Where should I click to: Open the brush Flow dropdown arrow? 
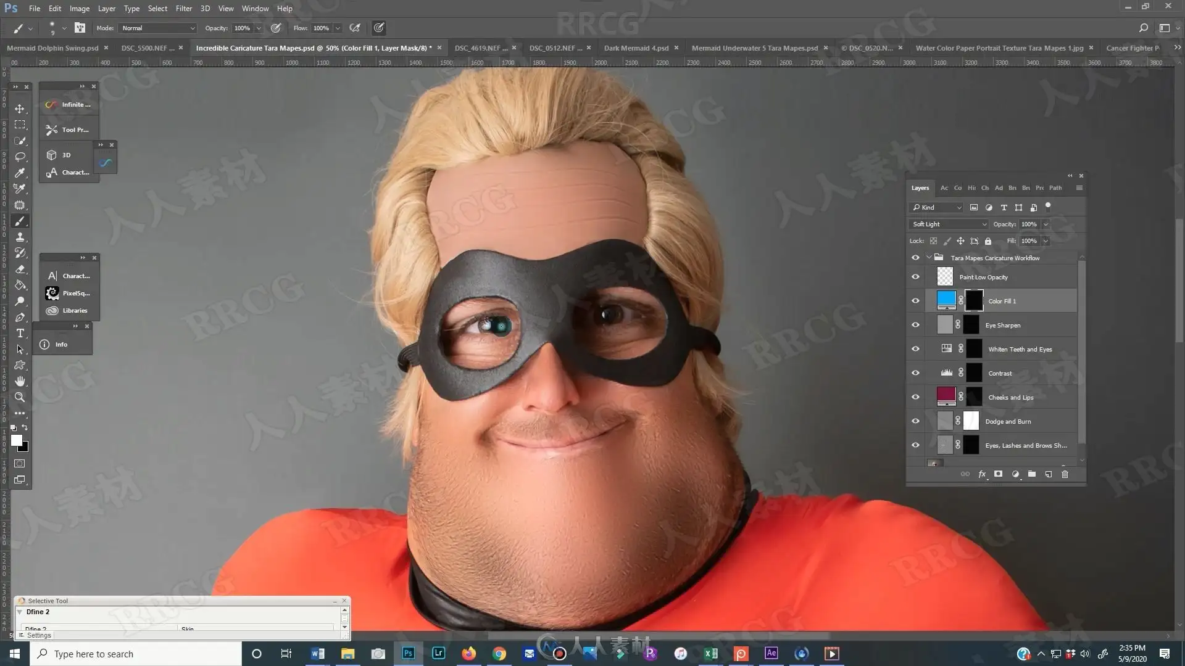338,28
